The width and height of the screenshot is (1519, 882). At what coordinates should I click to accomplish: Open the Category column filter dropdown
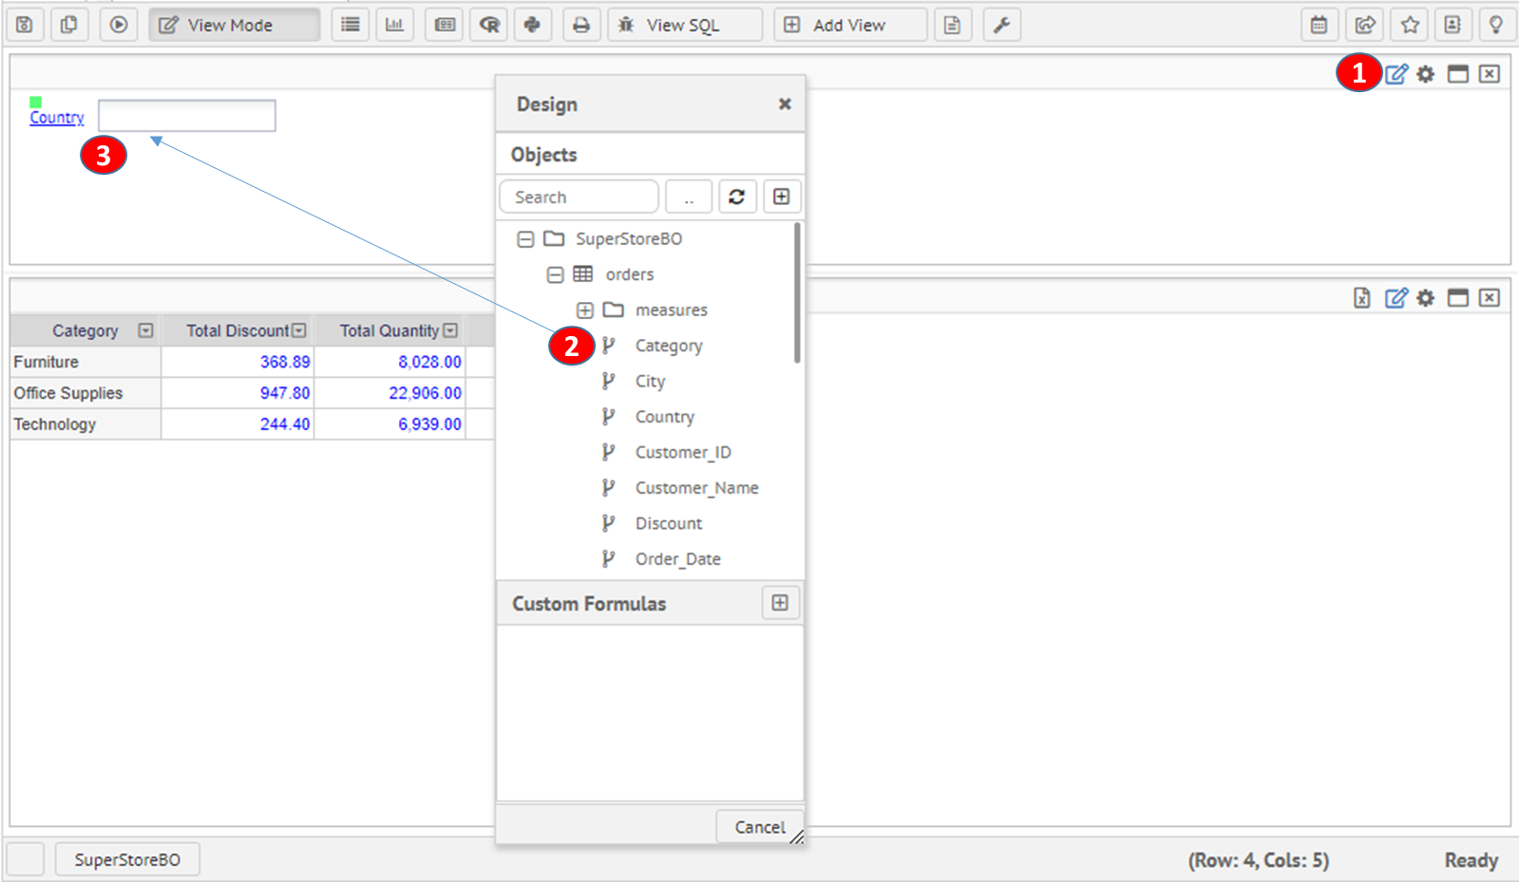[145, 330]
